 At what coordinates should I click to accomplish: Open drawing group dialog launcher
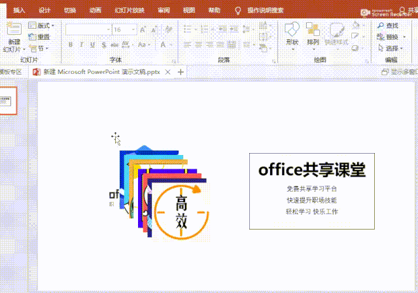[x=366, y=61]
